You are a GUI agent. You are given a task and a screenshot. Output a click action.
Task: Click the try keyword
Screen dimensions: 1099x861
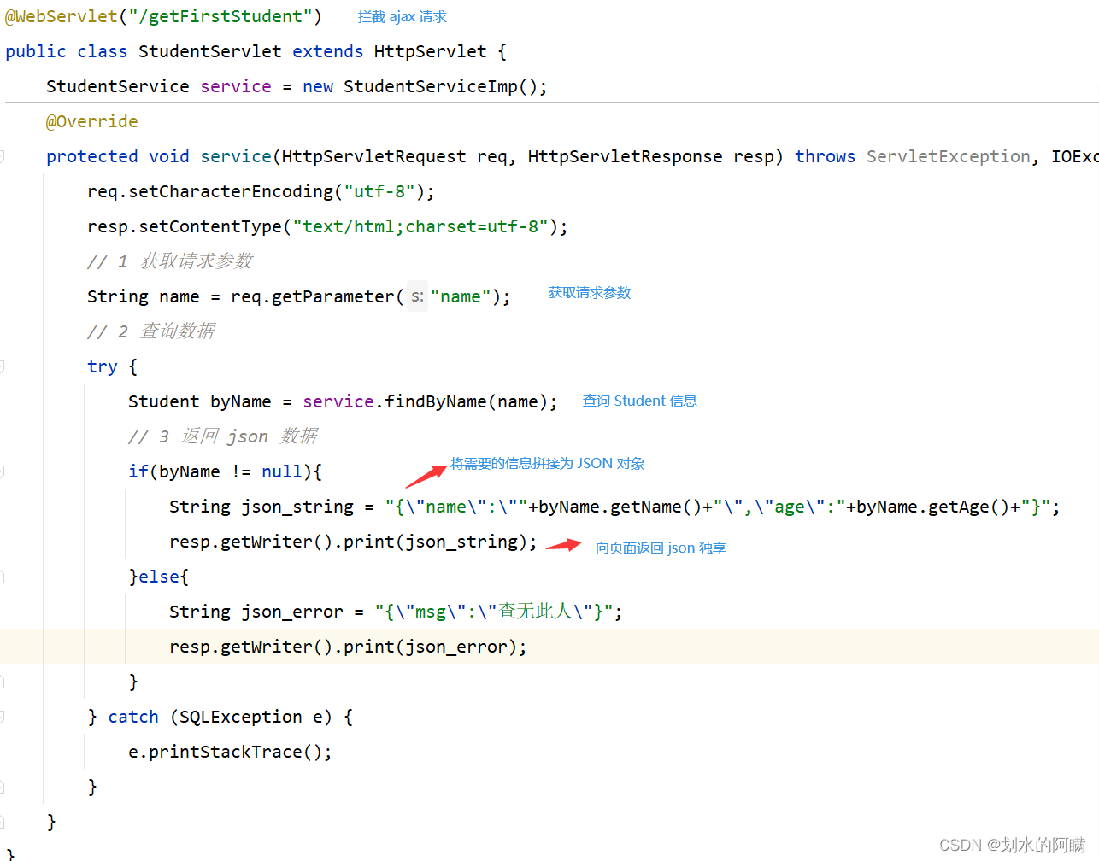coord(103,366)
